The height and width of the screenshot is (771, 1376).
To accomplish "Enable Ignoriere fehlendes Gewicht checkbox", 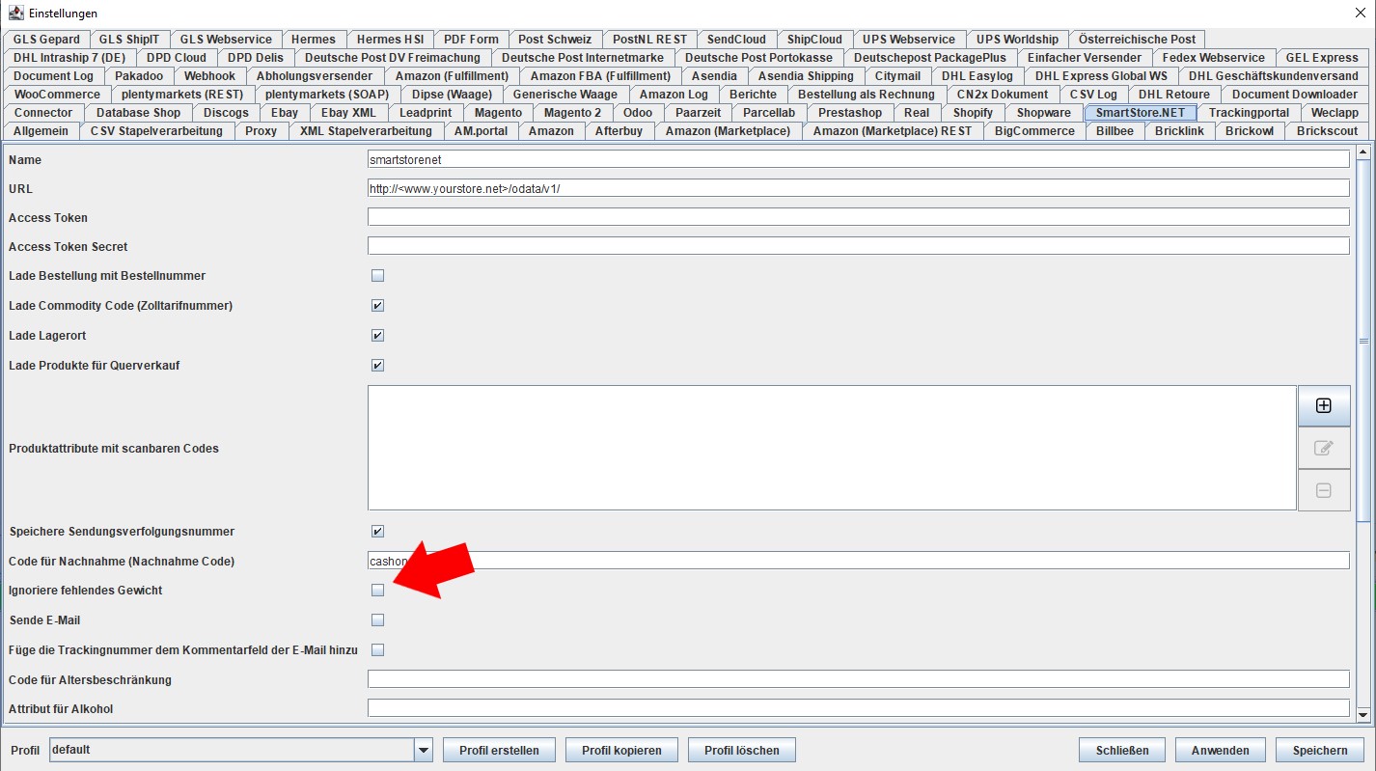I will click(x=378, y=591).
